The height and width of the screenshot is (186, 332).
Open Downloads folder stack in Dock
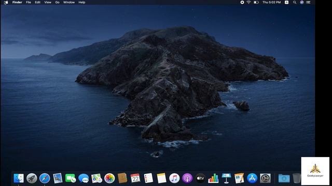click(284, 178)
